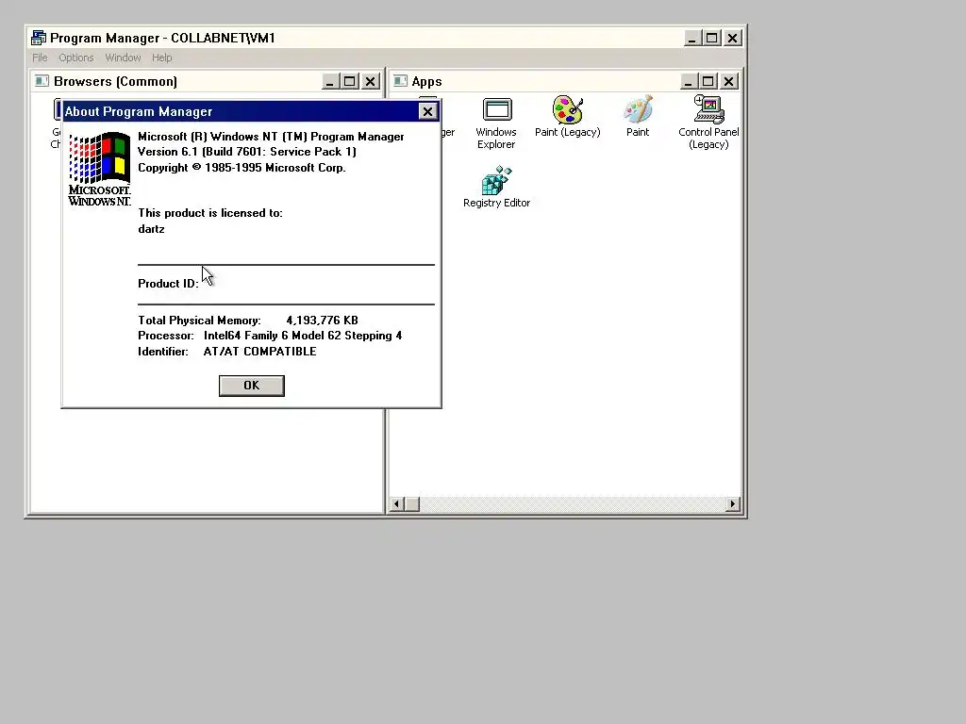Minimize the Browsers (Common) group window
Screen dimensions: 966x724
click(x=329, y=81)
